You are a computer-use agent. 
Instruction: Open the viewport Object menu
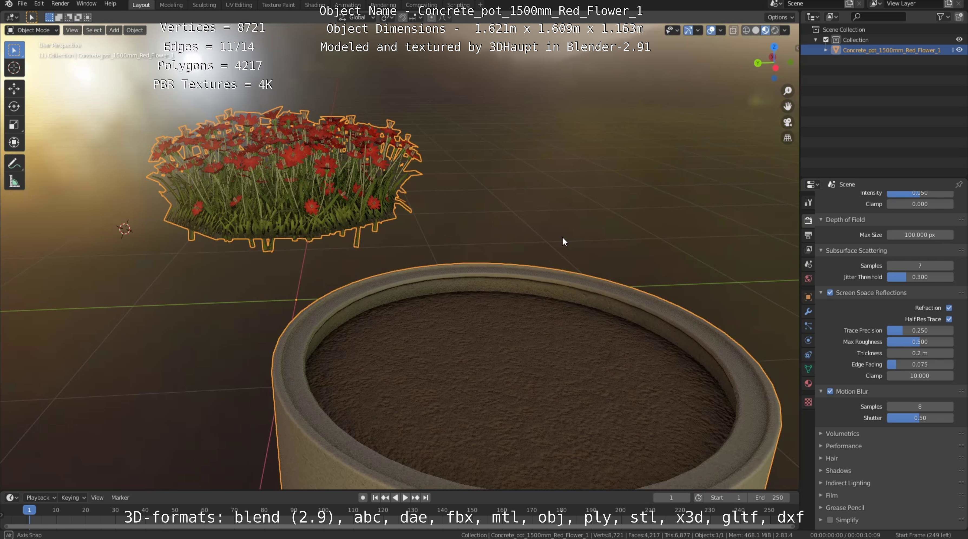click(x=134, y=30)
